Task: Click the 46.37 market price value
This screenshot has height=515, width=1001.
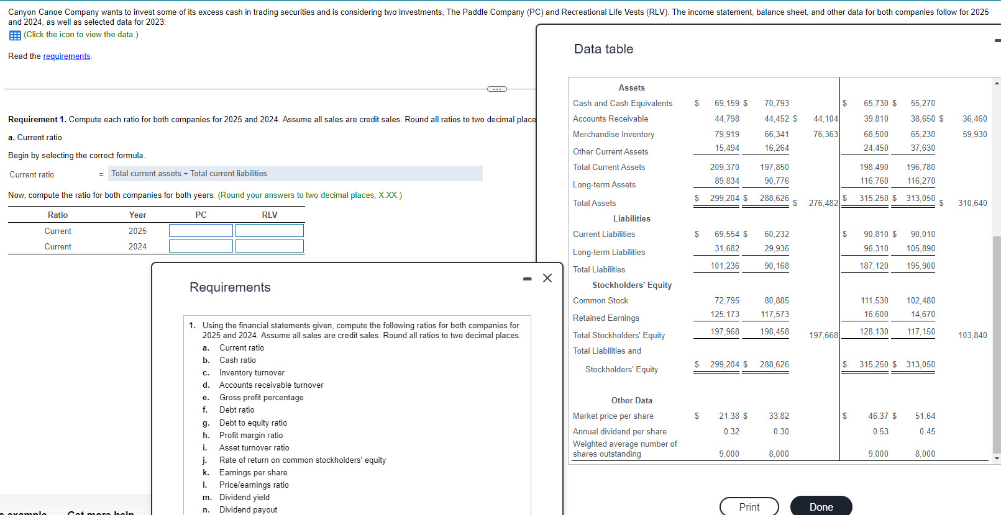Action: (878, 416)
